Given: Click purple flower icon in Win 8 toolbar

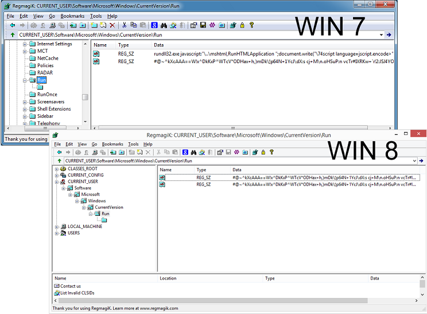Looking at the screenshot, I should pyautogui.click(x=236, y=152).
